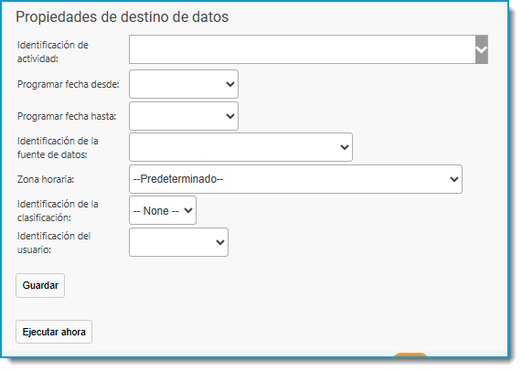Click the Identificación del usuario label
Image resolution: width=522 pixels, height=371 pixels.
pos(54,242)
